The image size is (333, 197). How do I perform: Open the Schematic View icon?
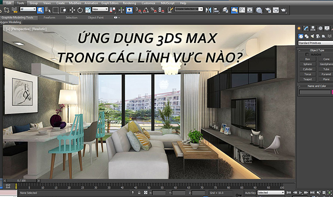250,10
